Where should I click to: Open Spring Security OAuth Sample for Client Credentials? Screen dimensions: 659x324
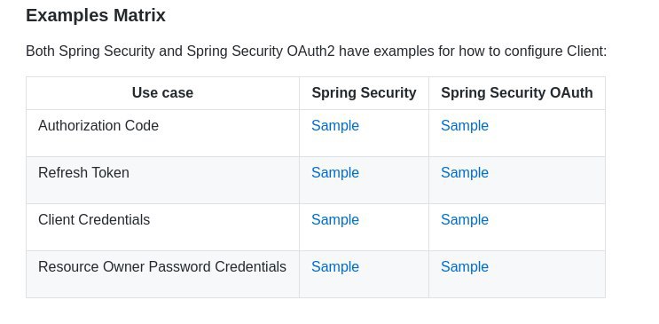pos(465,220)
